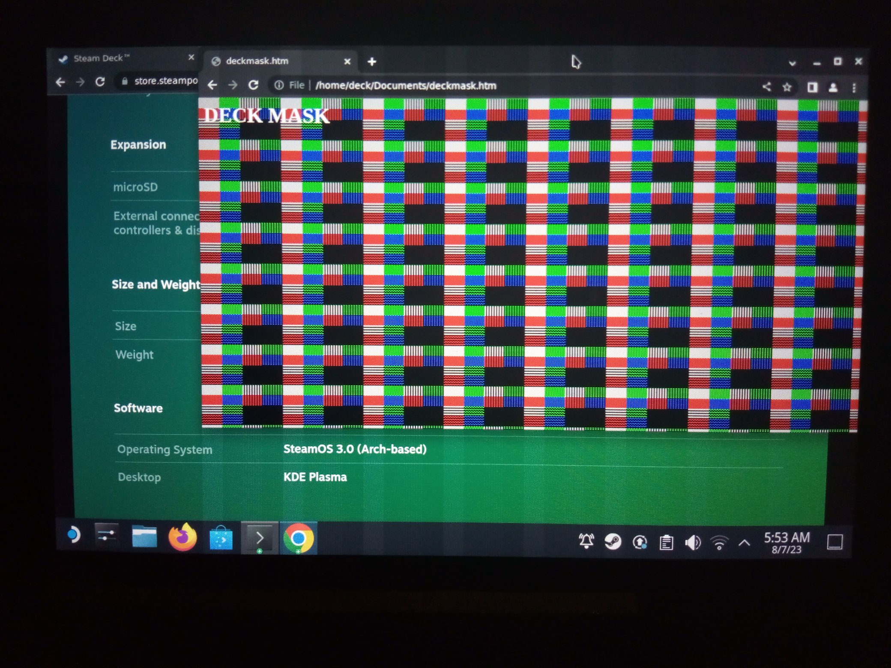
Task: Click the DECK MASK page heading
Action: click(266, 116)
